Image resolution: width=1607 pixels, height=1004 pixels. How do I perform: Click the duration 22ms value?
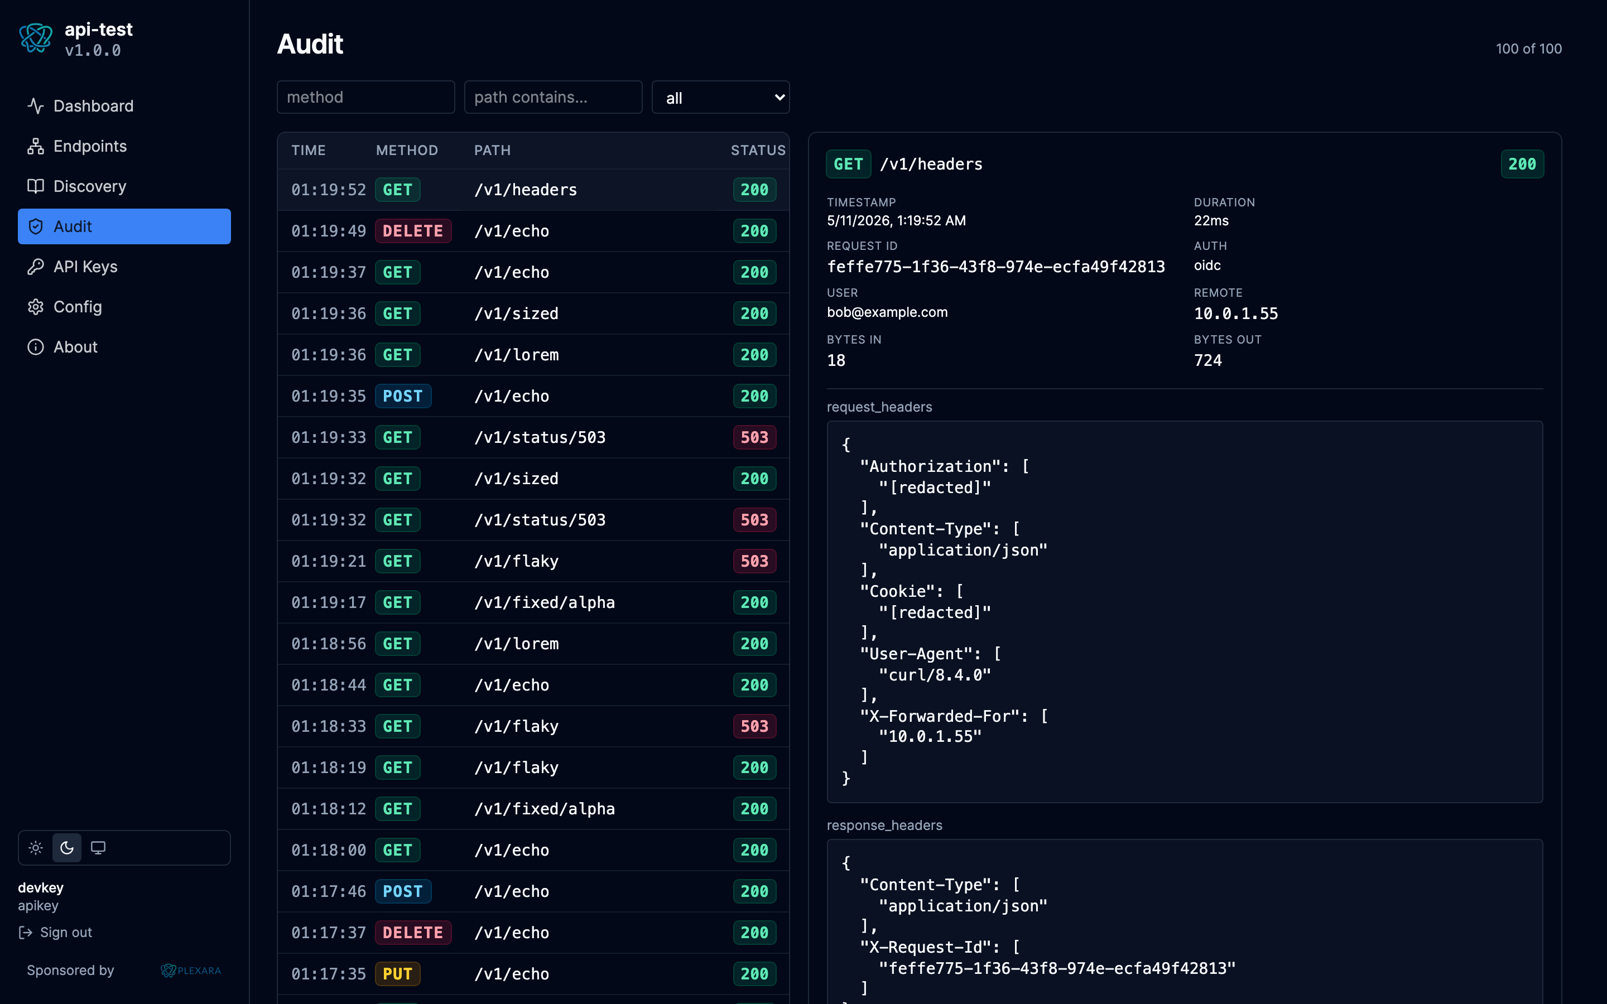(1211, 220)
